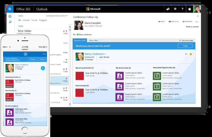Click the yellow smiley in Dynamics CRM pane
This screenshot has height=137, width=212.
pos(191,54)
